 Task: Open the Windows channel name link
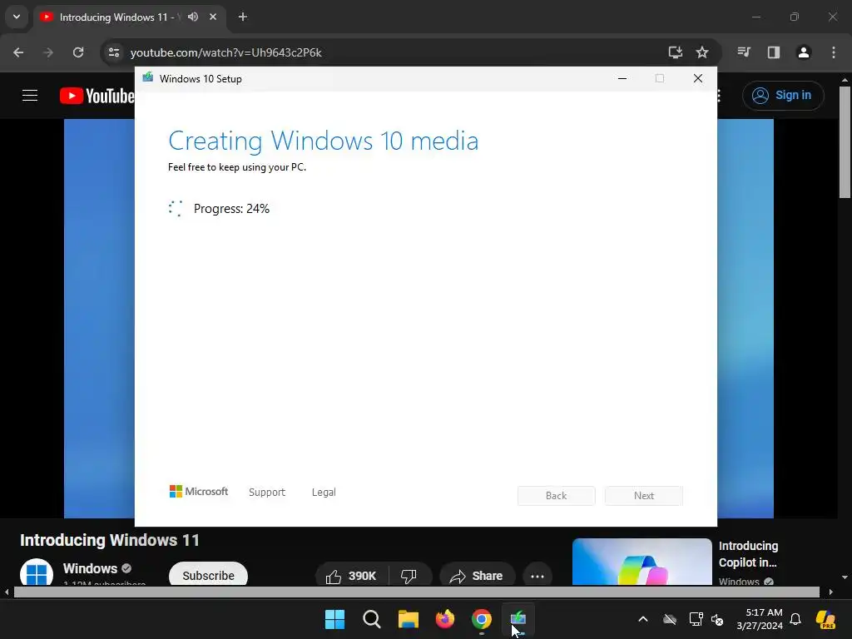(90, 568)
